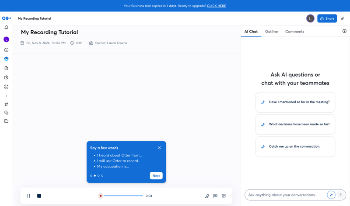
Task: Click Next in the tutorial tooltip
Action: [x=156, y=176]
